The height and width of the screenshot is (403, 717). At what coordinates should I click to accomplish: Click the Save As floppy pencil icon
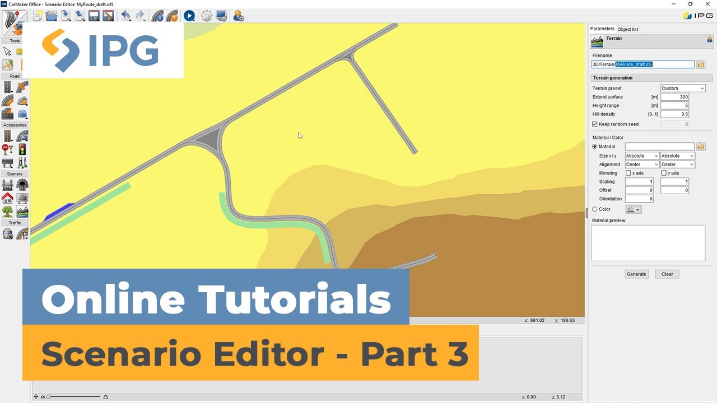[x=108, y=16]
